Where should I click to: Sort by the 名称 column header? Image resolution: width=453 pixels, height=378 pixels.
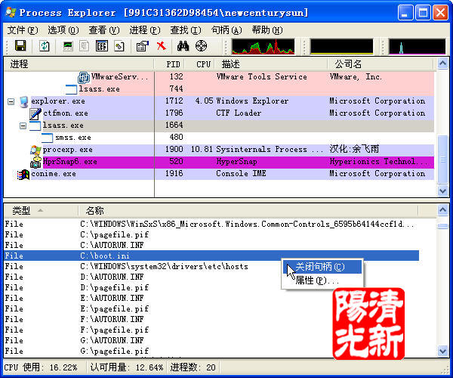(248, 211)
